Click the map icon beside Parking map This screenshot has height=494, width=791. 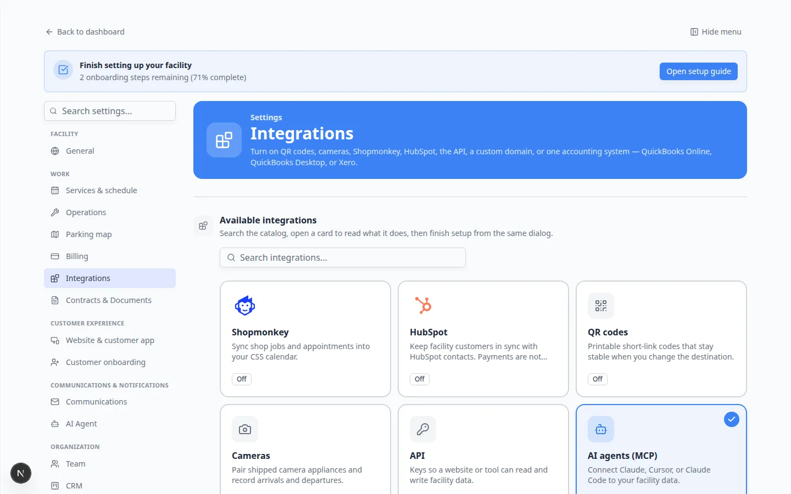pos(55,234)
